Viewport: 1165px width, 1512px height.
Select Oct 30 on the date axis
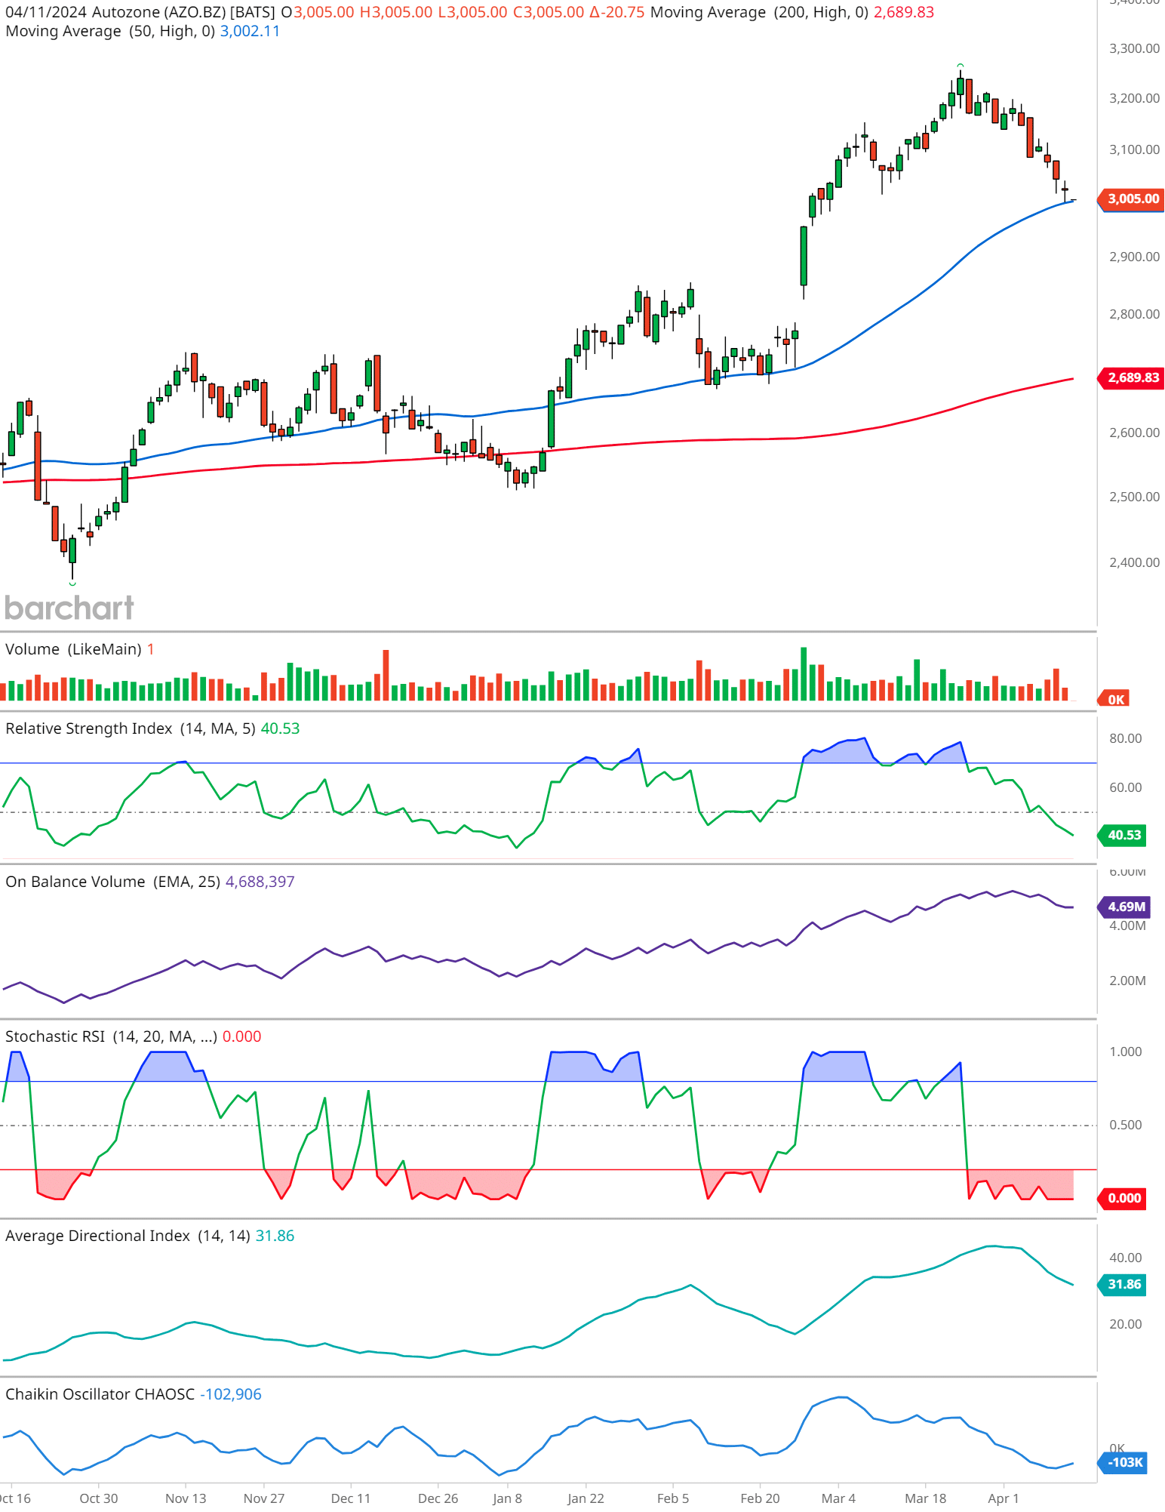tap(99, 1498)
